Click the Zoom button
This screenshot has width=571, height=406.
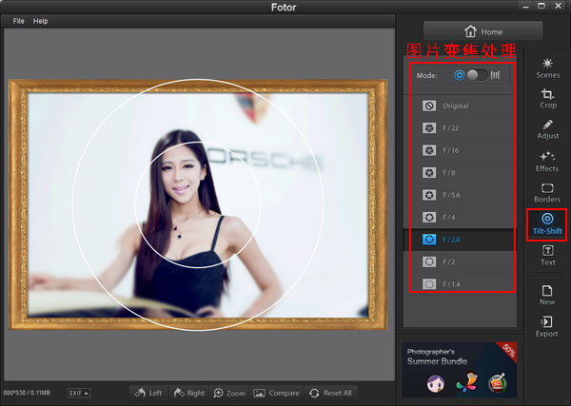coord(229,393)
